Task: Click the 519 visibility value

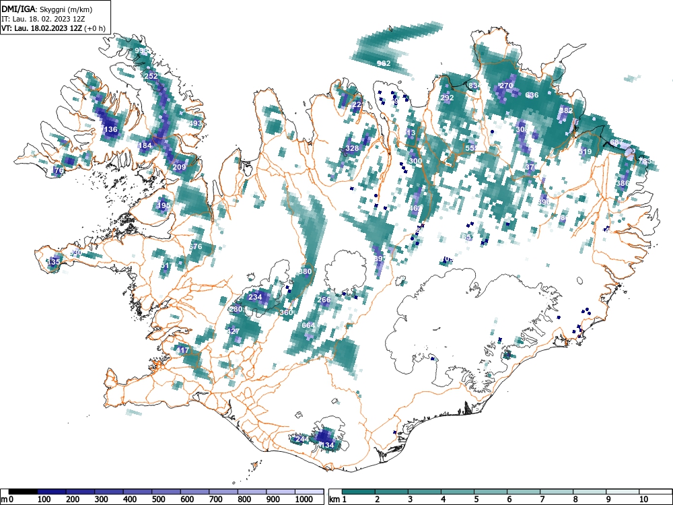Action: tap(585, 151)
